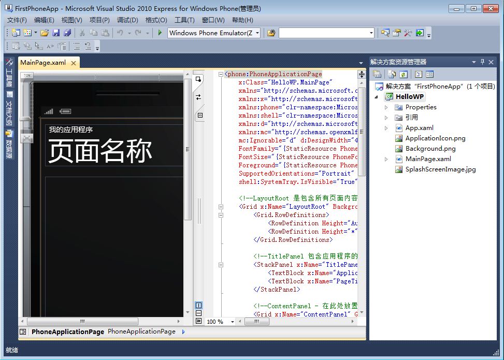Save MainPage.xaml with the floppy disk icon
The image size is (504, 360).
[56, 33]
